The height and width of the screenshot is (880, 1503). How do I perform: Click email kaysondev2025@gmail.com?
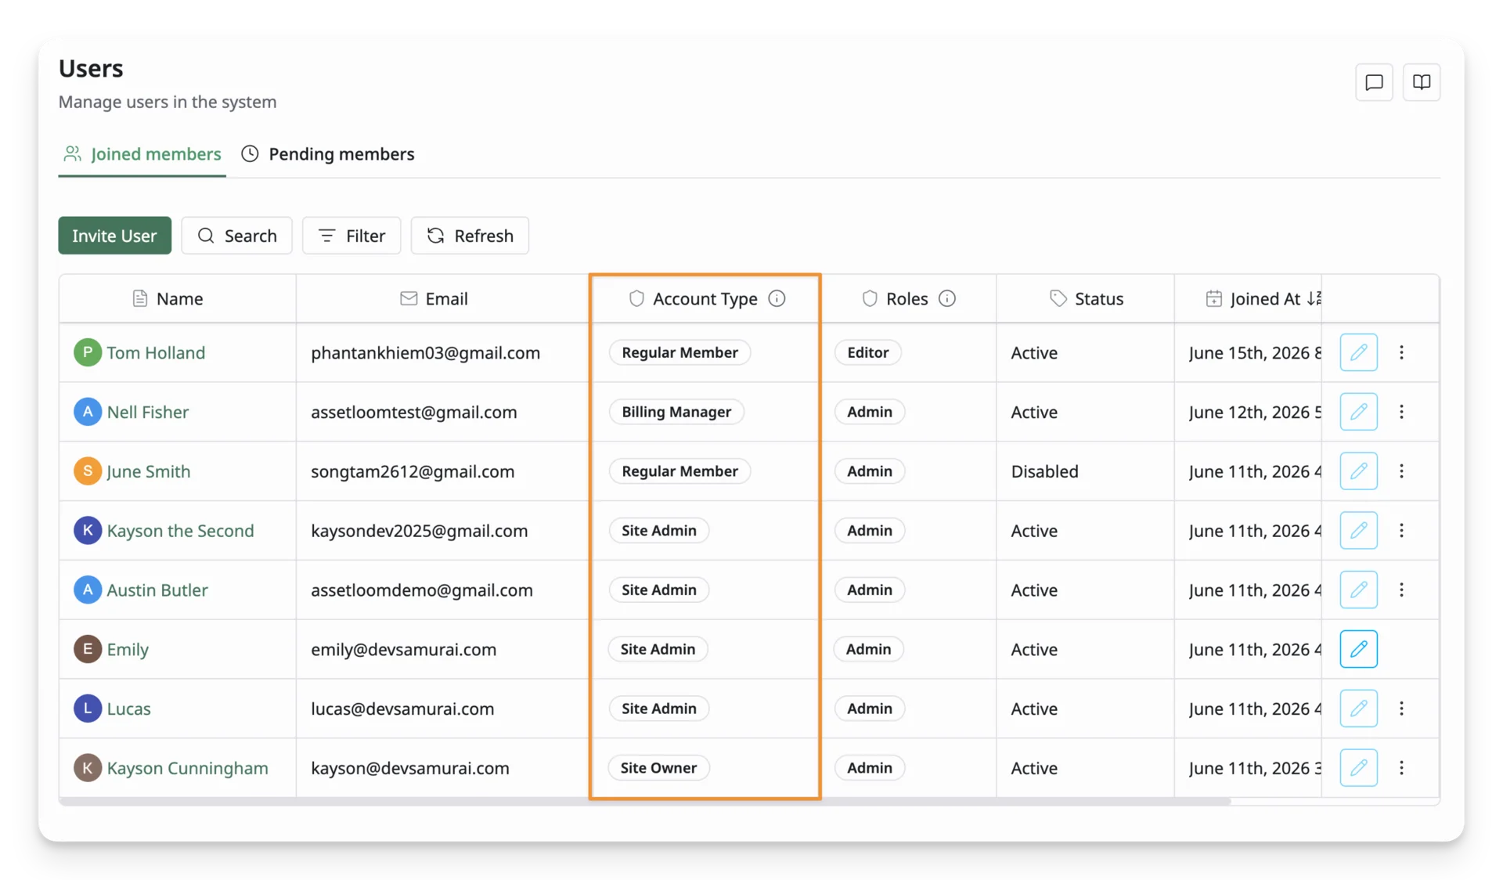419,531
